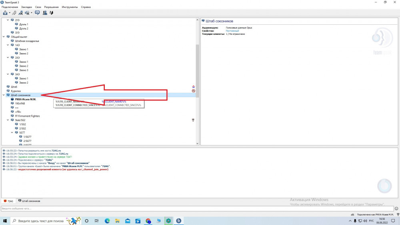Screen dimensions: 400x225
Task: Open the Закладки menu
Action: pos(26,7)
